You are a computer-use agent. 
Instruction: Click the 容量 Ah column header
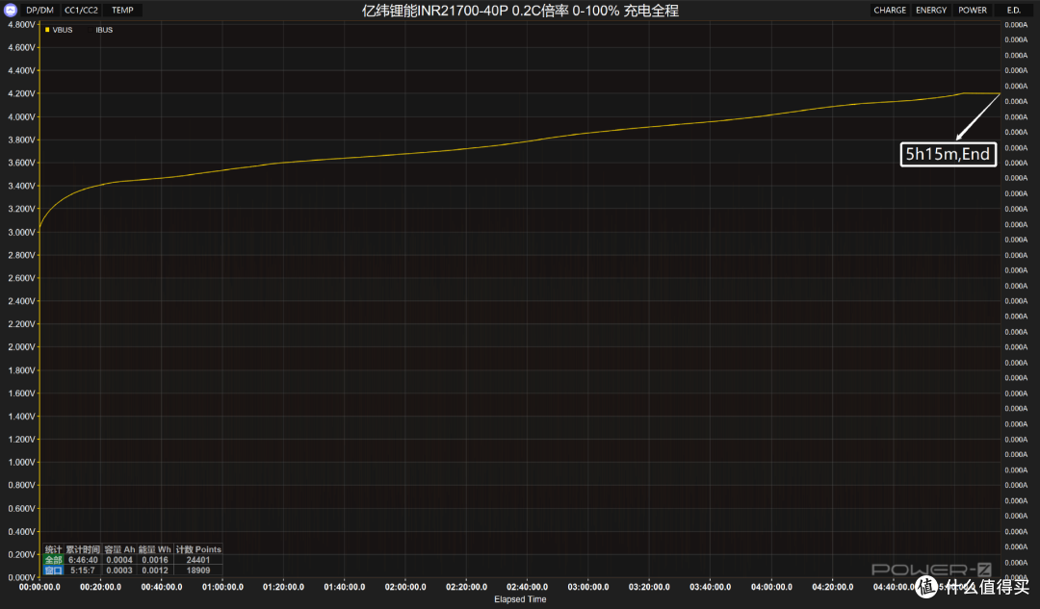119,549
